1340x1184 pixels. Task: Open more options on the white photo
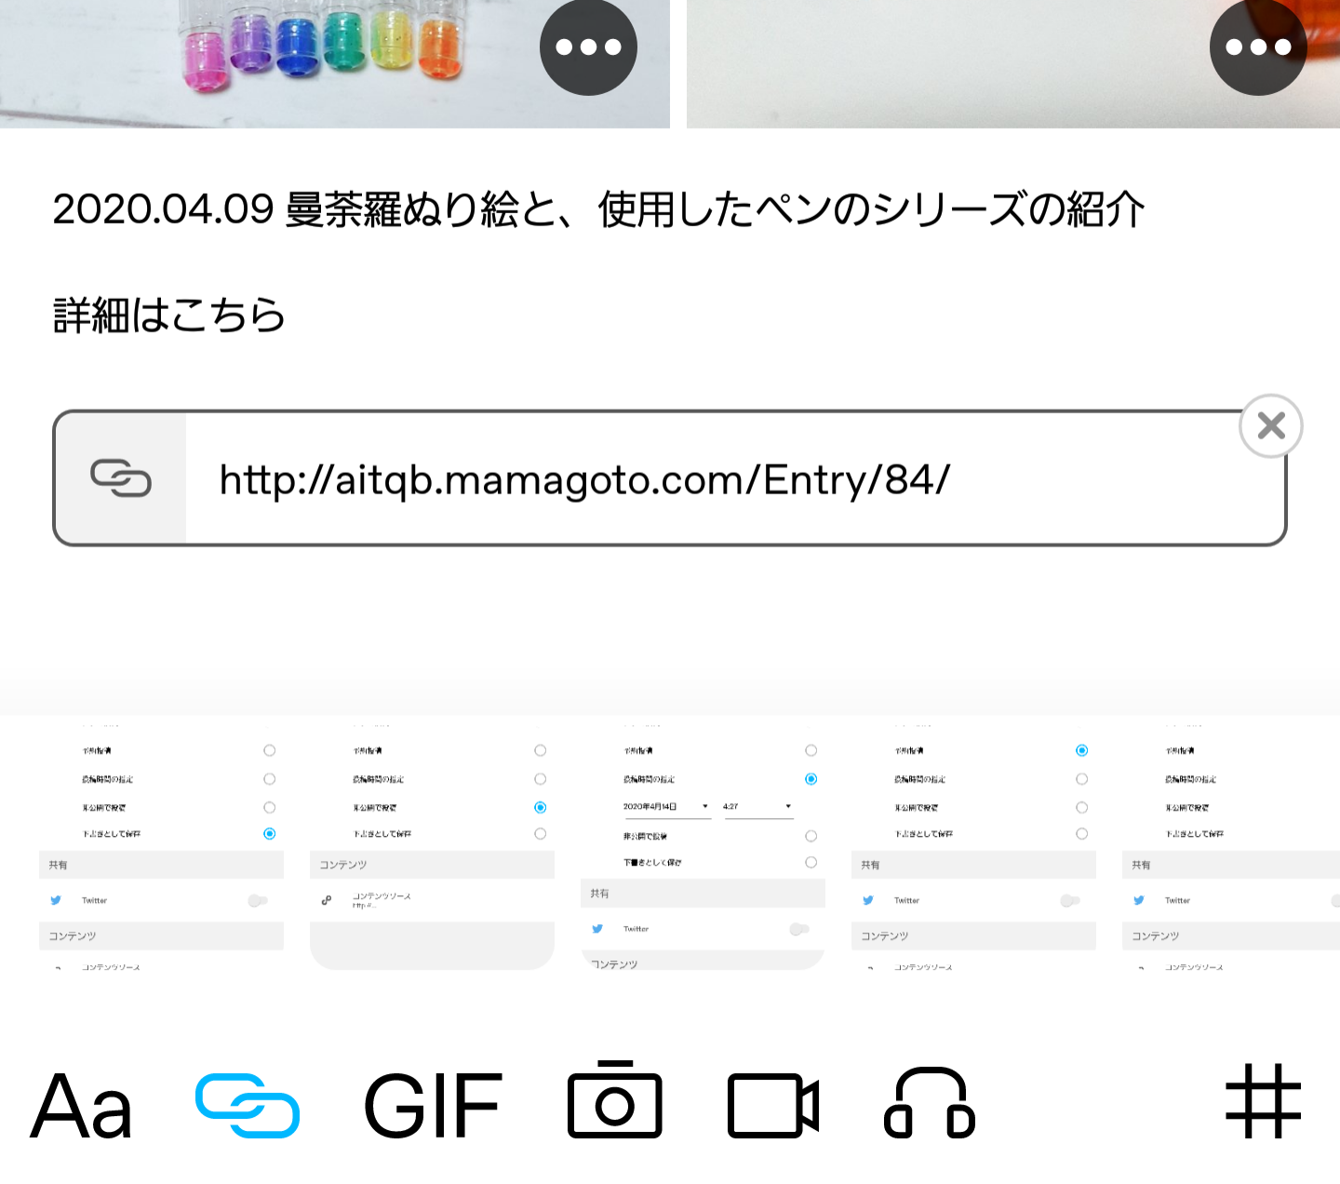coord(1258,47)
